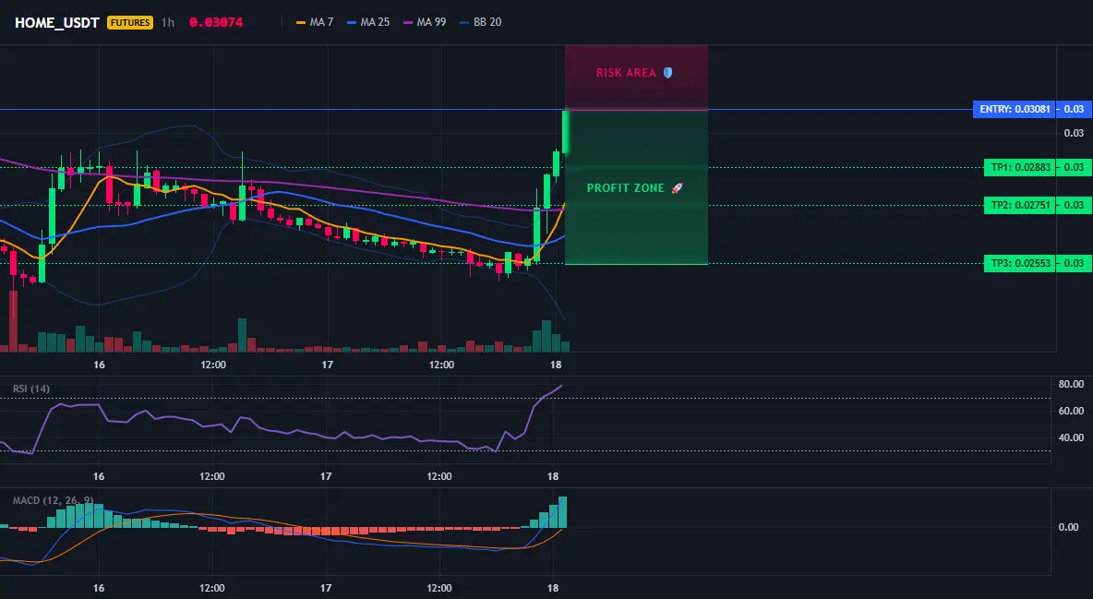Click the 18 date label under the RSI panel
This screenshot has height=599, width=1093.
point(554,476)
